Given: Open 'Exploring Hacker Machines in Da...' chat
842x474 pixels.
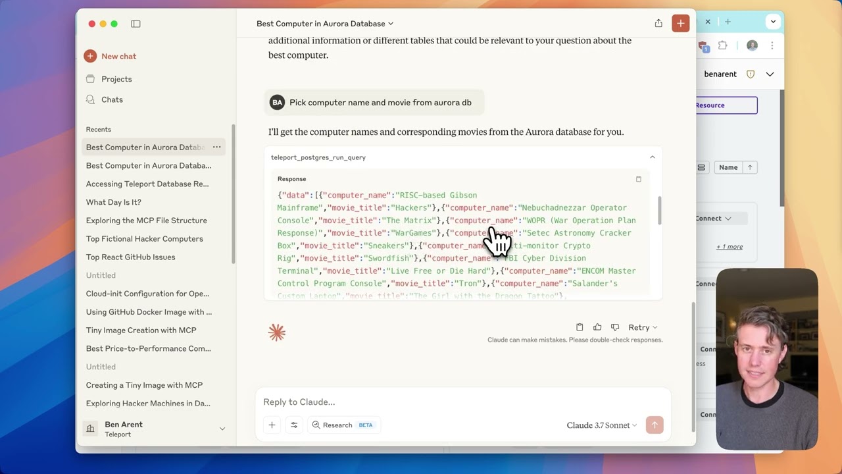Looking at the screenshot, I should [148, 404].
